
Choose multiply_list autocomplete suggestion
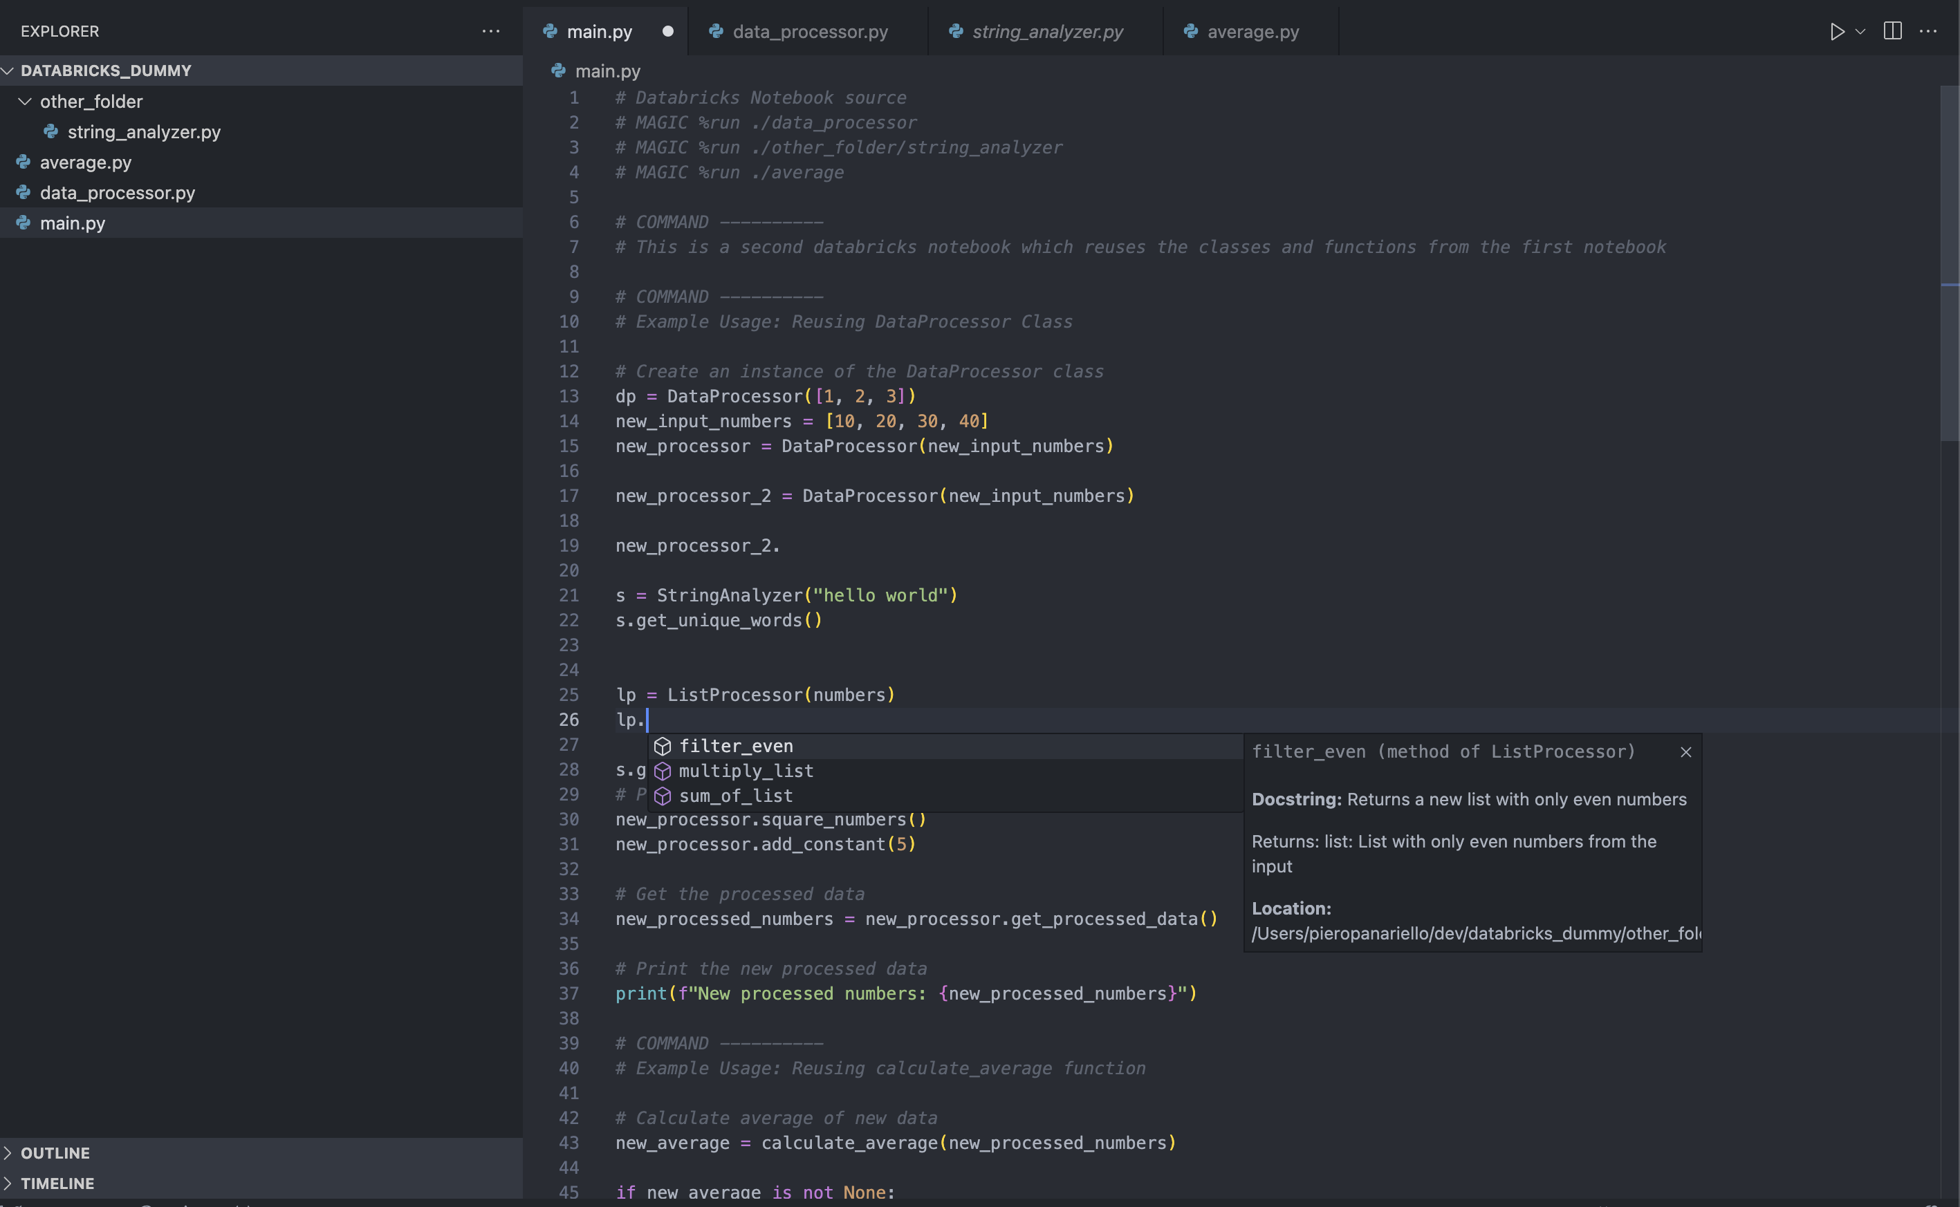tap(945, 770)
